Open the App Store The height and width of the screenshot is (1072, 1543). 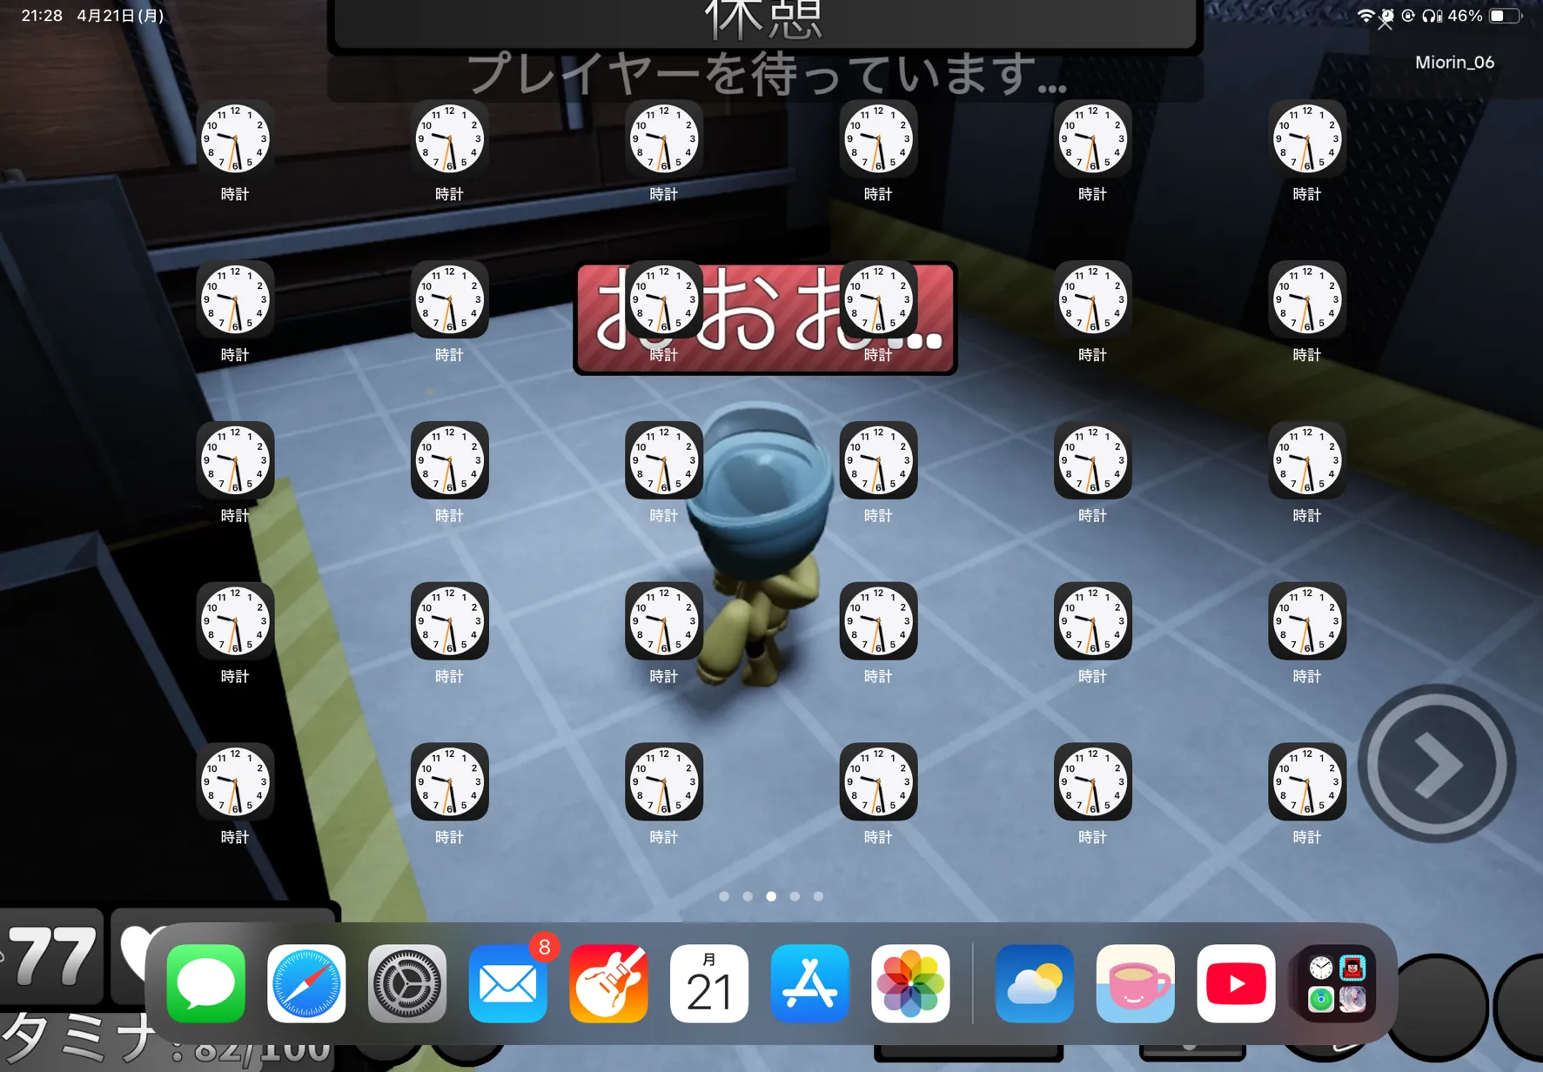pos(810,983)
